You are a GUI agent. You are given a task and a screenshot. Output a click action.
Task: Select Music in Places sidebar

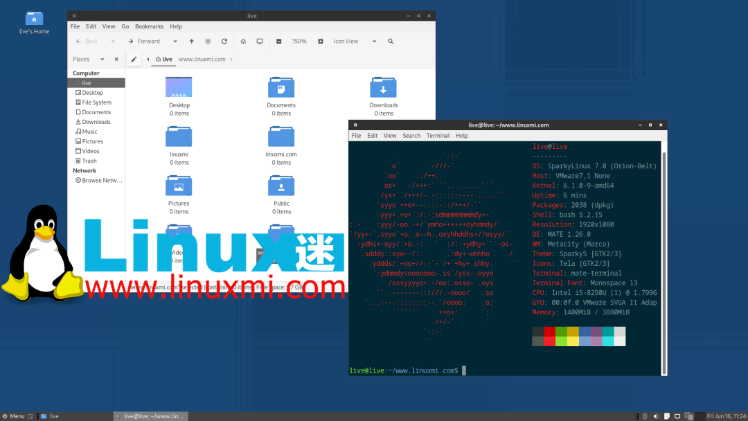[96, 132]
